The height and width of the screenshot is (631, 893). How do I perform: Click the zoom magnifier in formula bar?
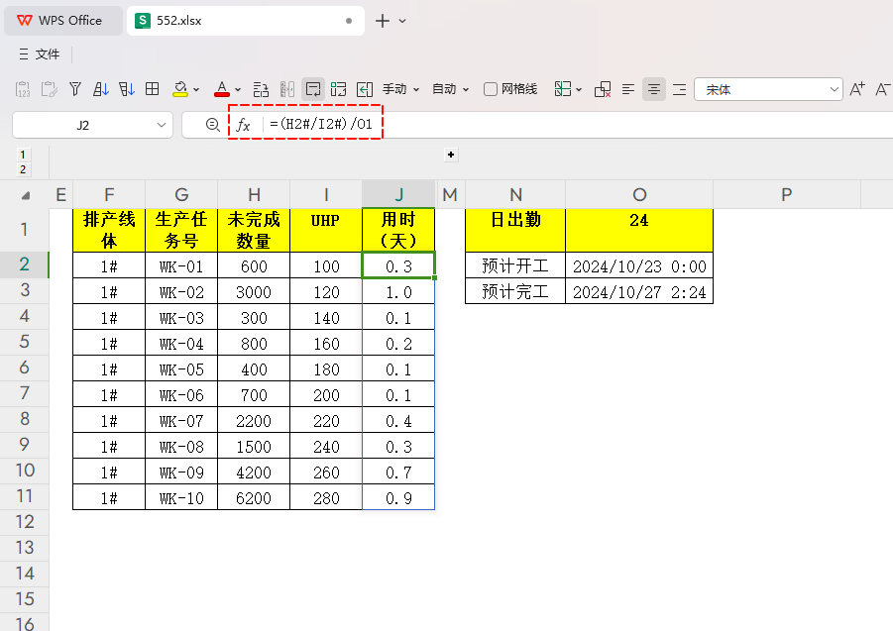coord(212,125)
